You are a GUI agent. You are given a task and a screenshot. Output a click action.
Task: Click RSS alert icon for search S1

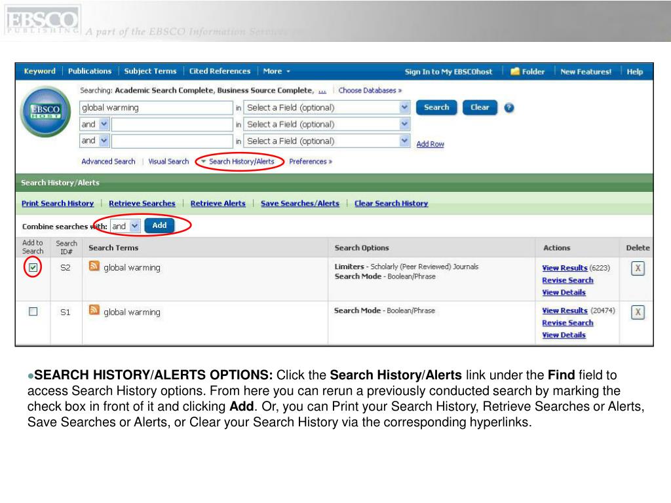point(94,310)
